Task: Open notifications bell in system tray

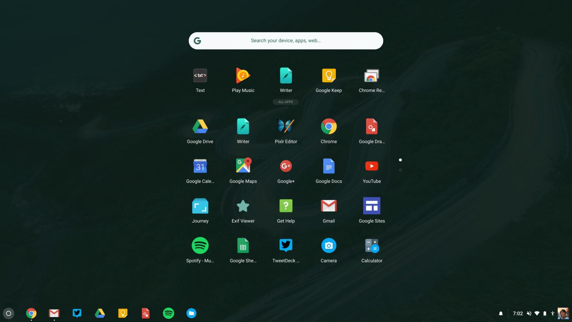Action: click(501, 313)
